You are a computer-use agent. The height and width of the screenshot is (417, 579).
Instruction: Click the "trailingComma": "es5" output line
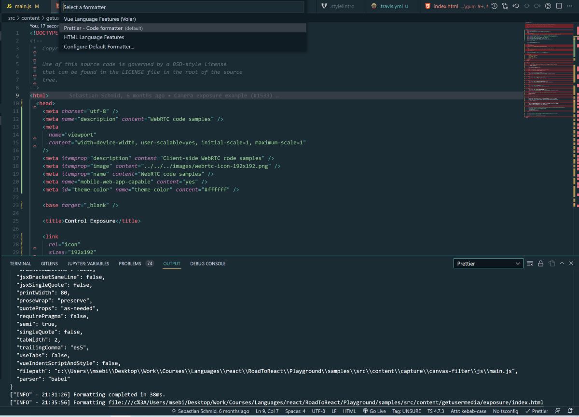[53, 347]
